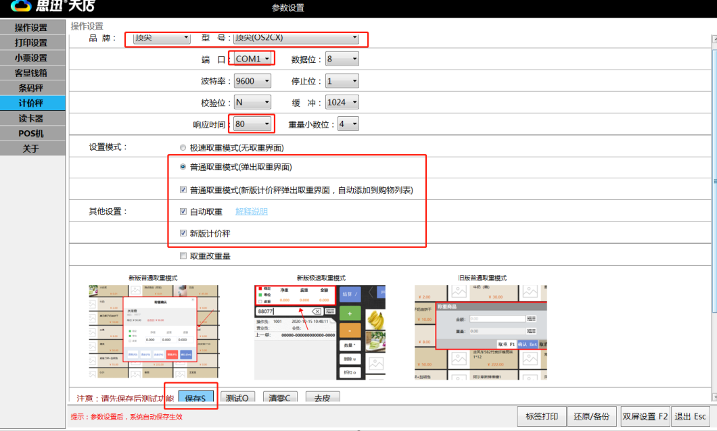The image size is (717, 431).
Task: Open the 打印设置 sidebar tab
Action: (32, 43)
